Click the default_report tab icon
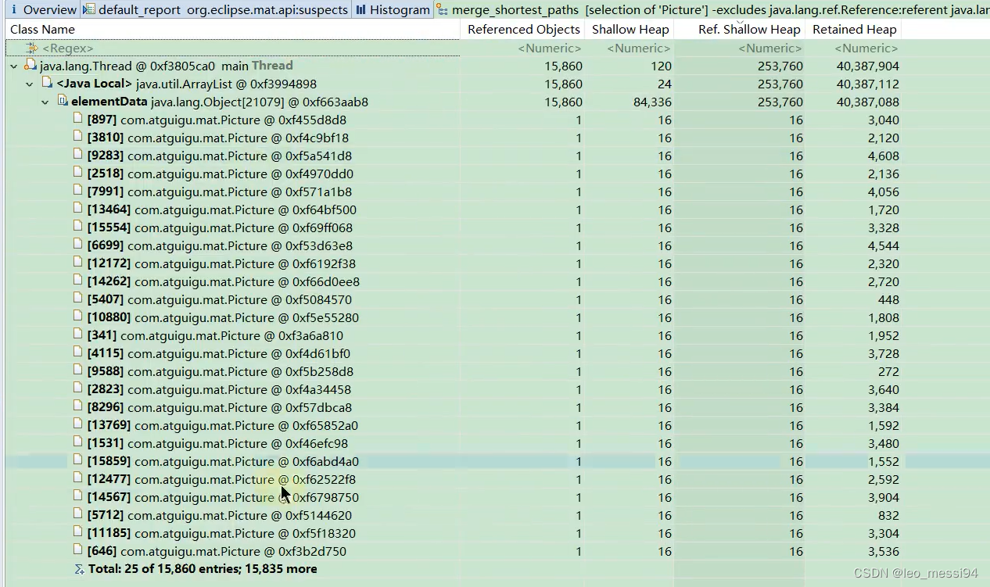Viewport: 990px width, 587px height. coord(89,10)
